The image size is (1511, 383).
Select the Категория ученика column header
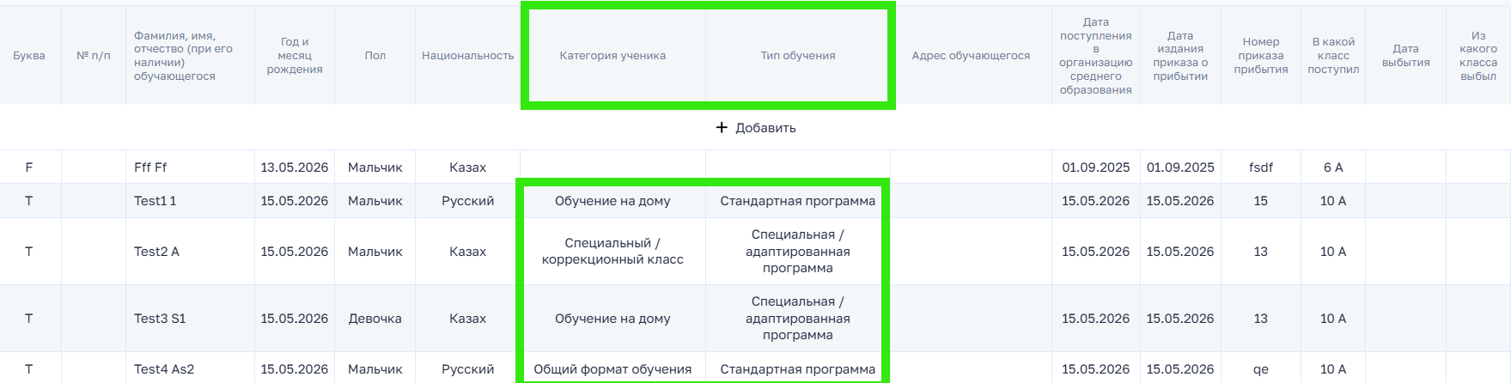[x=612, y=56]
